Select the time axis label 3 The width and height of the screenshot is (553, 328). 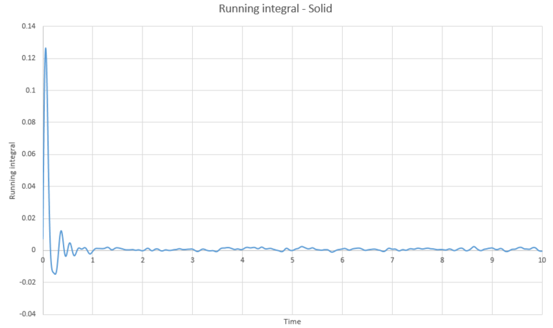point(193,260)
